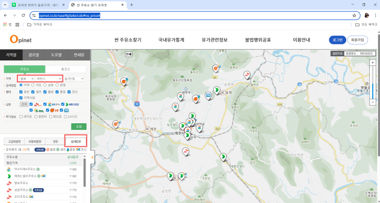380x203 pixels.
Task: Enable the 편의점 additional info checkbox
Action: (51, 117)
